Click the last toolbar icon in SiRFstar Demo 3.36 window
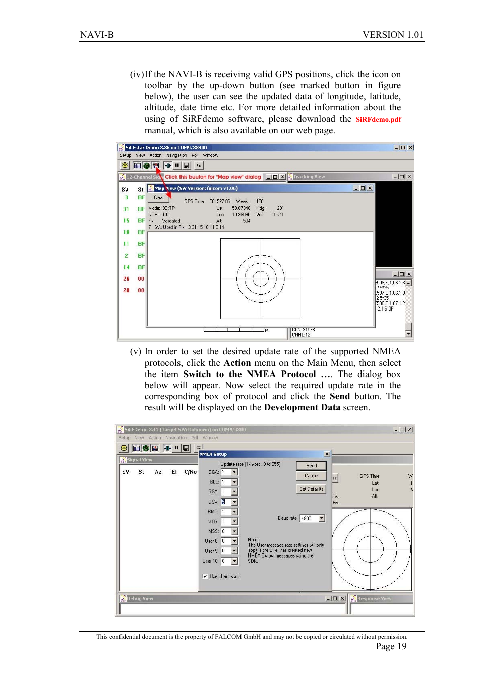The height and width of the screenshot is (681, 481). click(199, 165)
